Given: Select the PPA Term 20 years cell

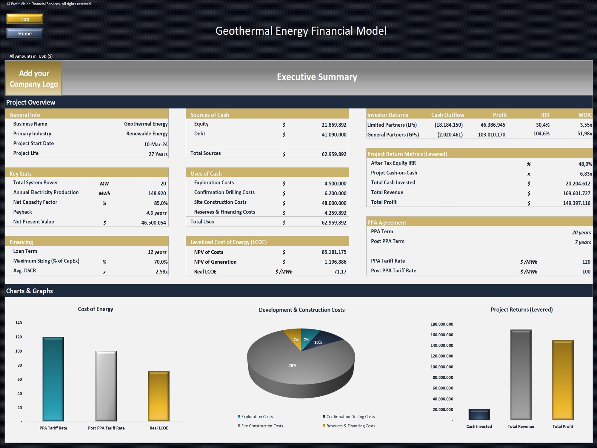Looking at the screenshot, I should [581, 232].
